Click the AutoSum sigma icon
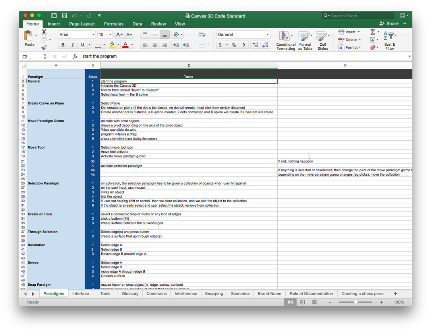Screen dimensions: 437x333 (x=373, y=32)
